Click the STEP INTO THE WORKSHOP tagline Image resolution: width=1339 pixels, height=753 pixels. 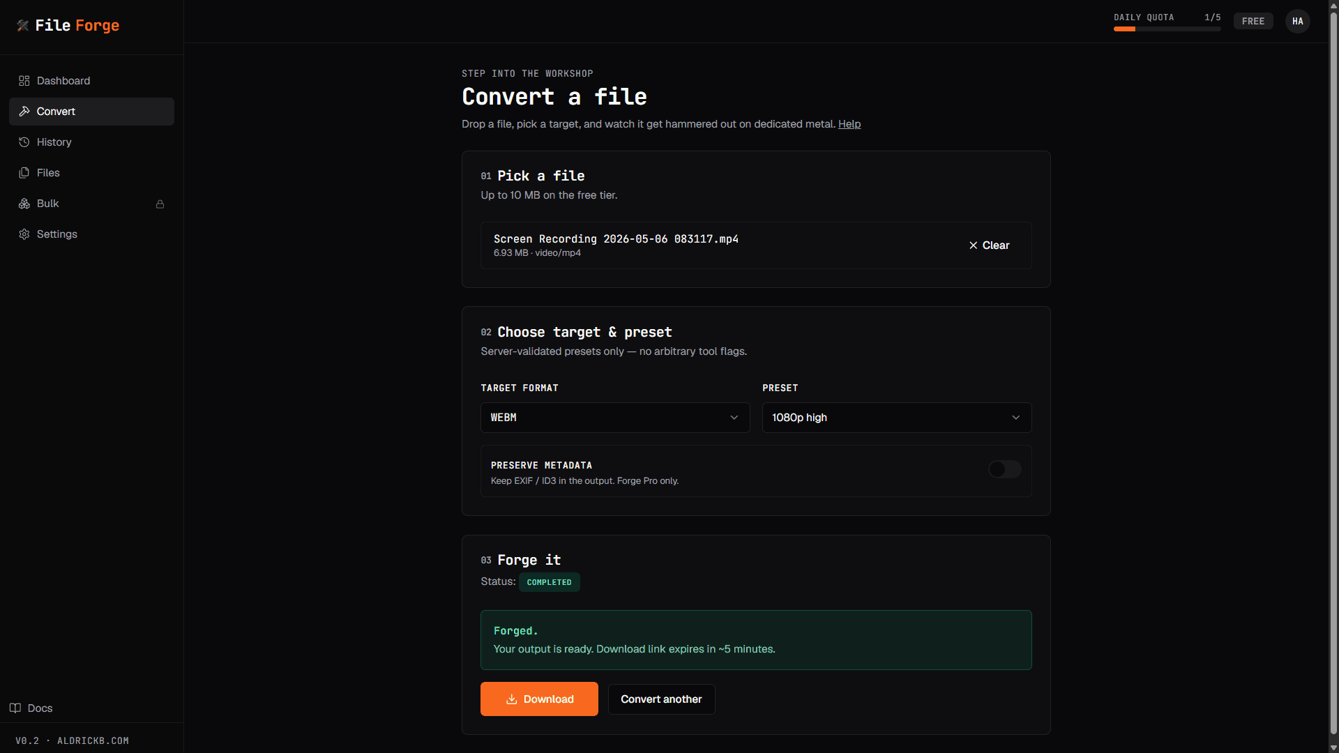pos(527,74)
